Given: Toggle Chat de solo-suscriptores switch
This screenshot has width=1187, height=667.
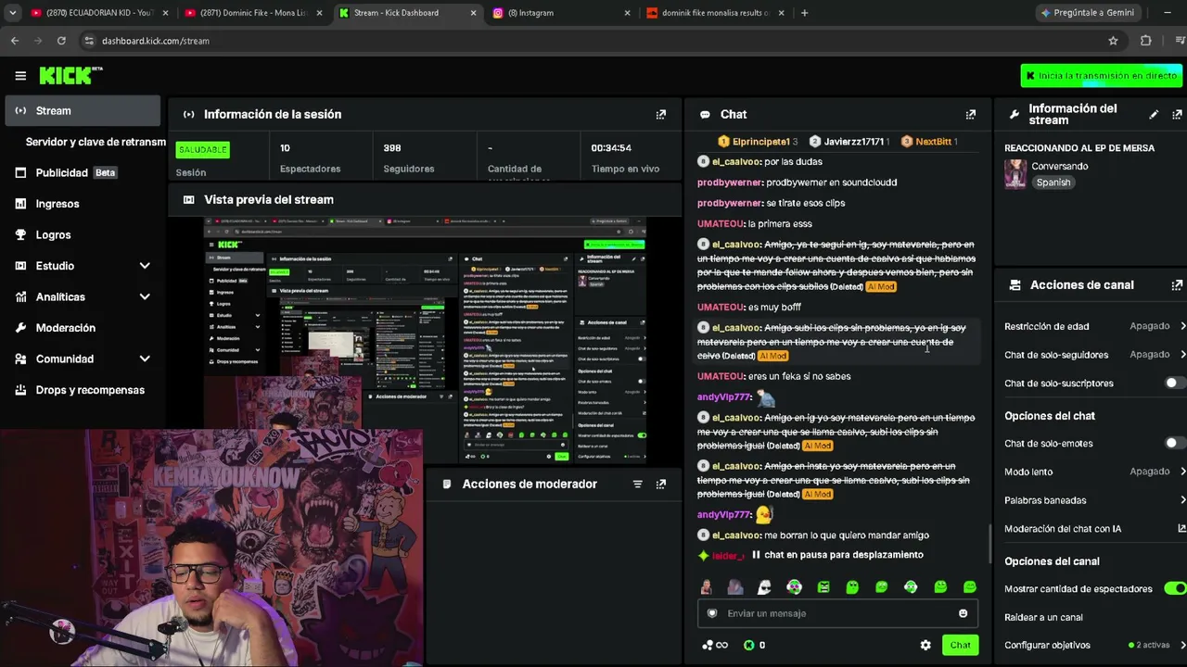Looking at the screenshot, I should pos(1175,383).
